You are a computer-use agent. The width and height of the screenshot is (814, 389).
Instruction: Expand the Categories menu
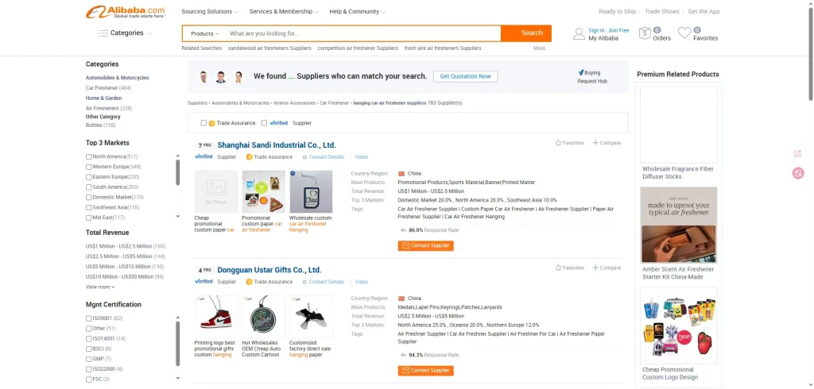pyautogui.click(x=125, y=33)
